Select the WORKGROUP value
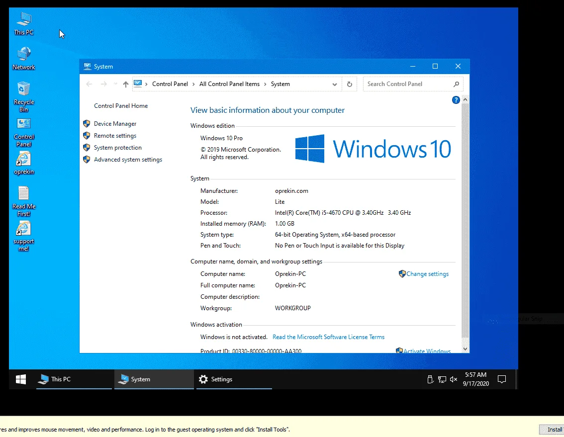Image resolution: width=564 pixels, height=437 pixels. point(293,308)
